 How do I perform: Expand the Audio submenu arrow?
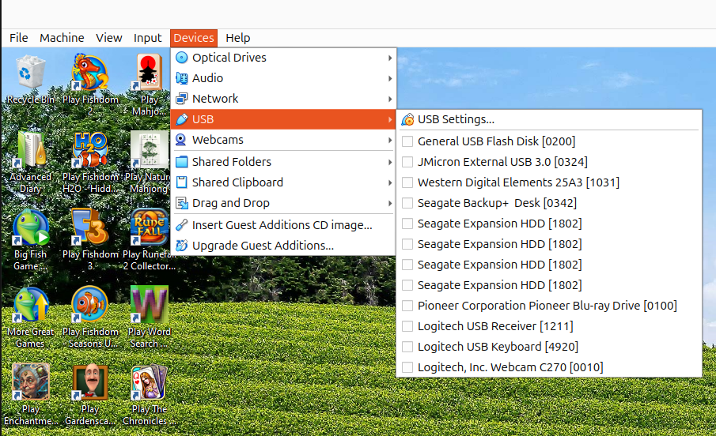click(x=390, y=78)
